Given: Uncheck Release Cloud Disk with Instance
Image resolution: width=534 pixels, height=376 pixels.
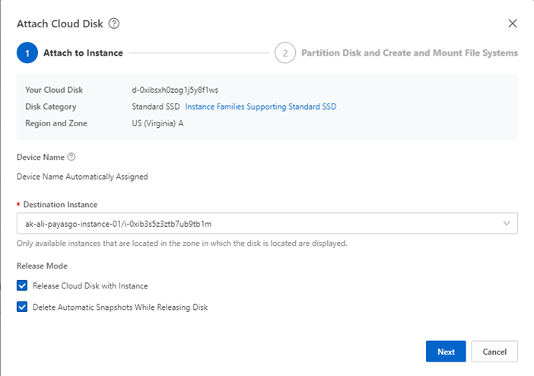Looking at the screenshot, I should pyautogui.click(x=22, y=285).
